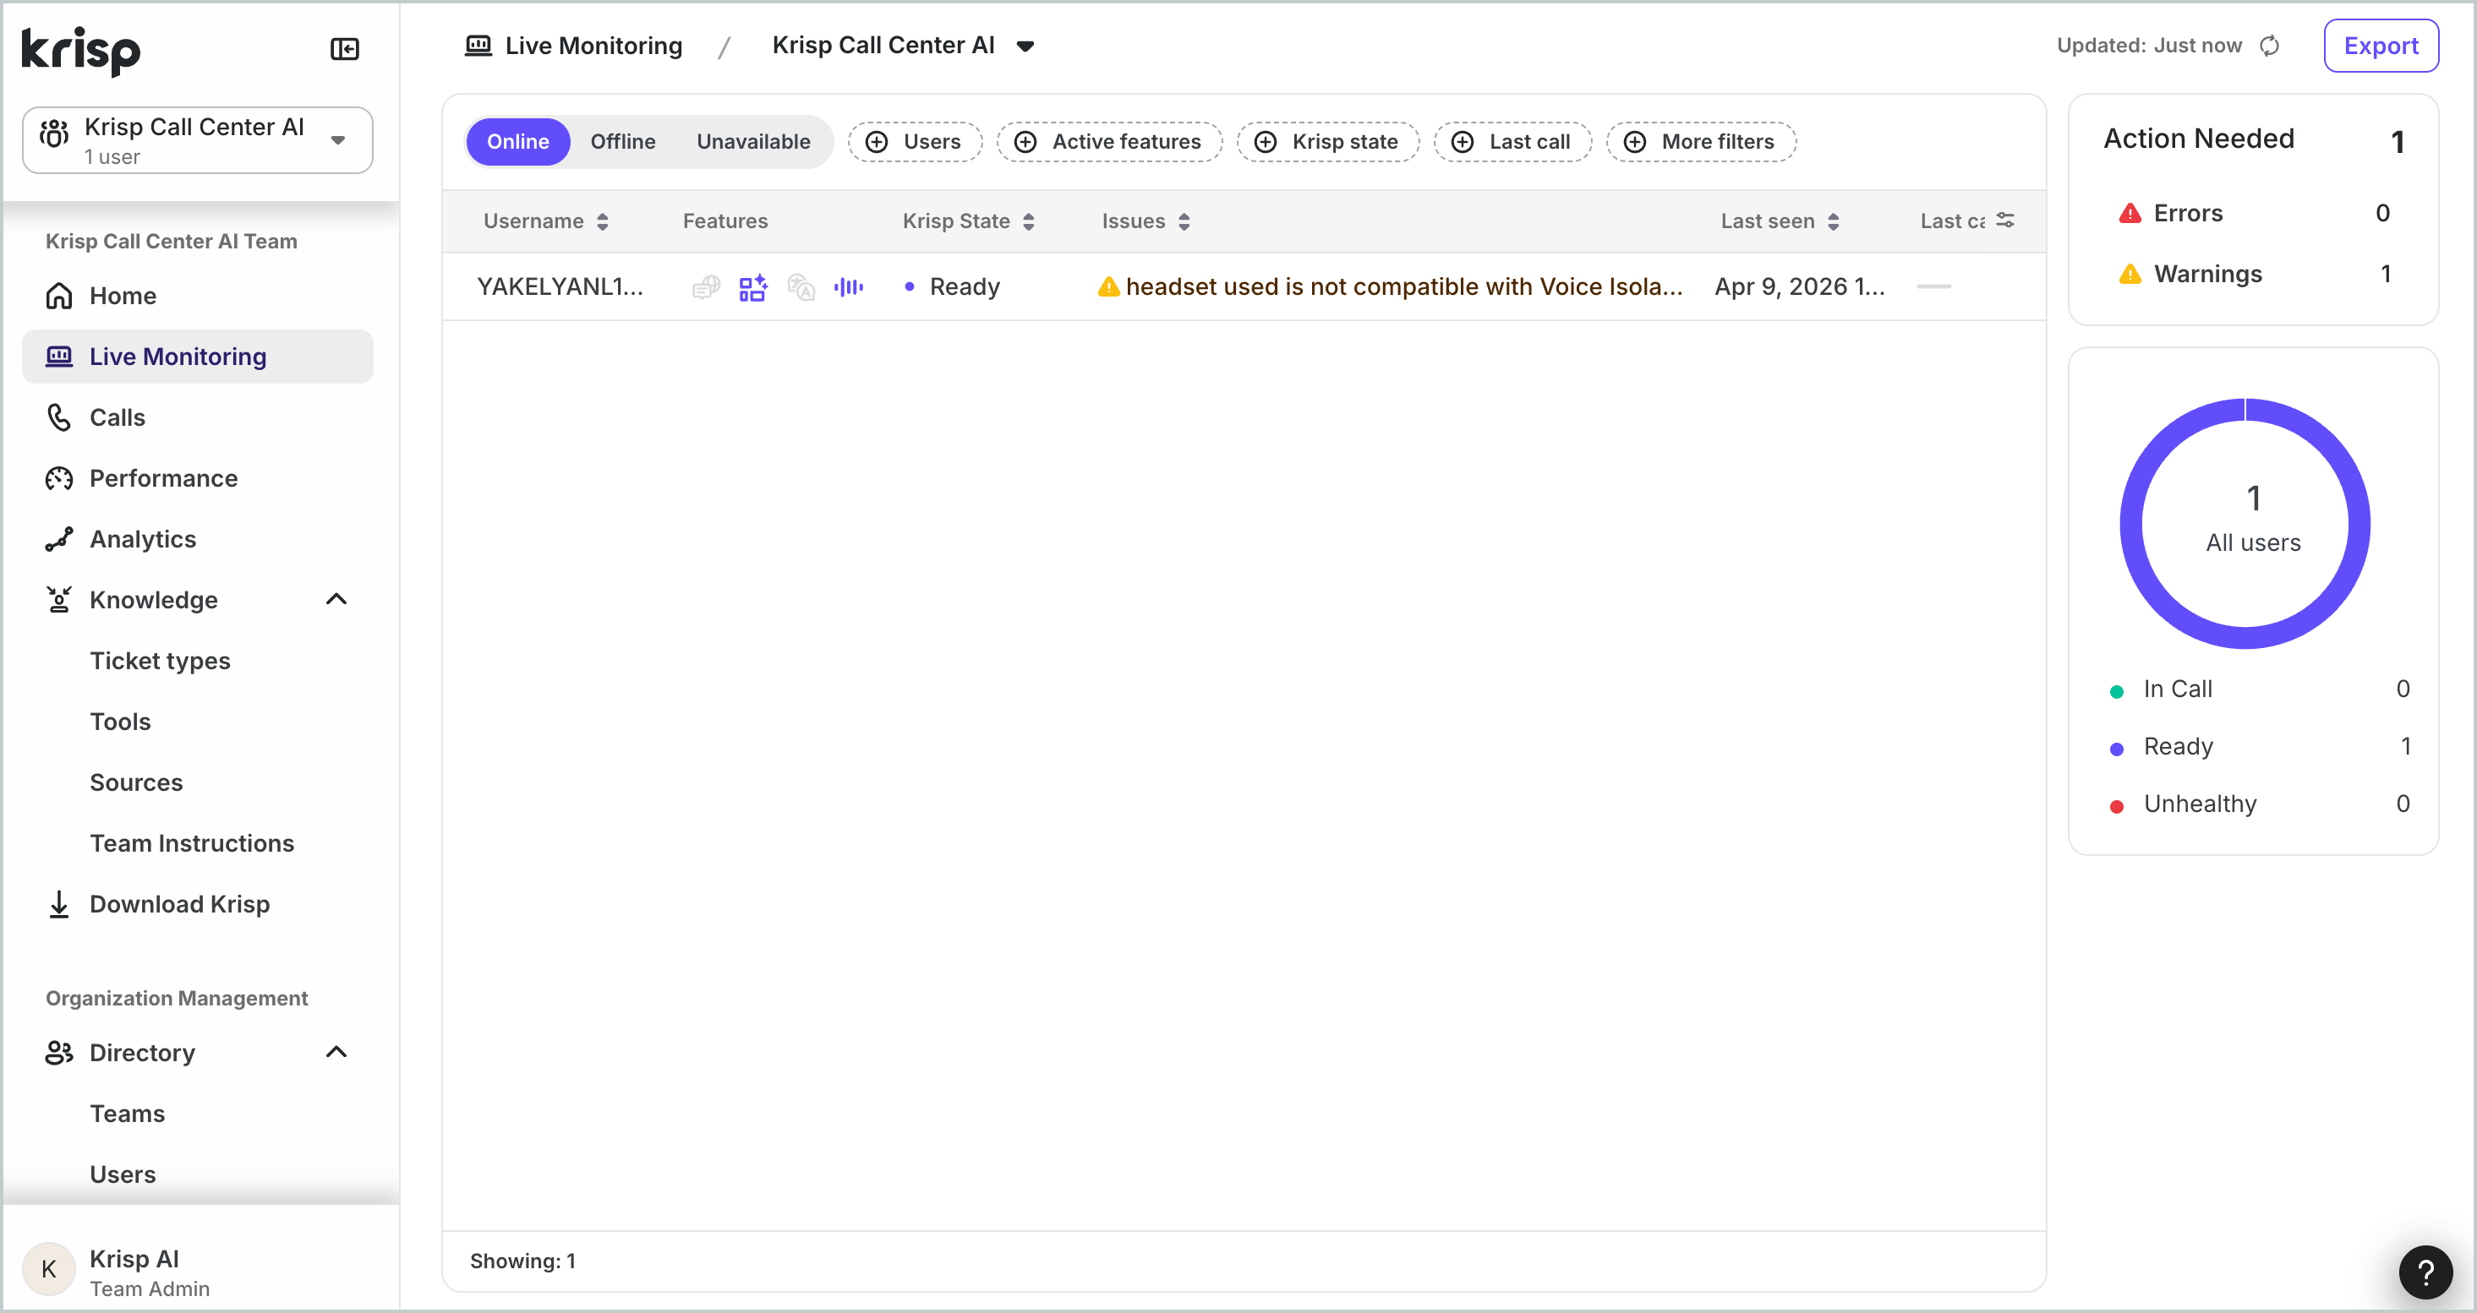The height and width of the screenshot is (1313, 2477).
Task: Collapse the sidebar with the panel icon
Action: (344, 49)
